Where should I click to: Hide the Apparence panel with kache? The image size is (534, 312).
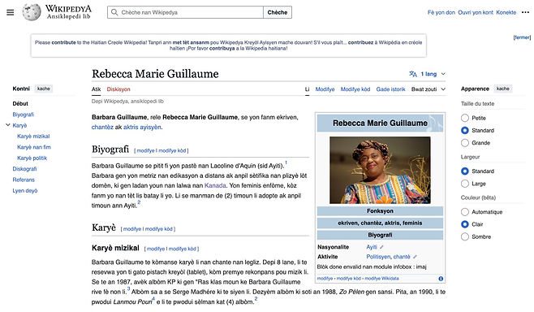coord(502,89)
